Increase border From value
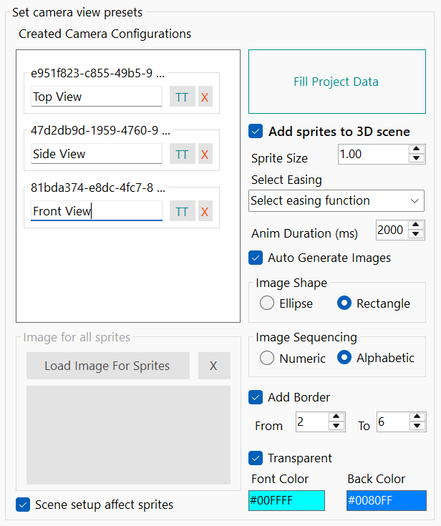Image resolution: width=441 pixels, height=526 pixels. (x=336, y=417)
